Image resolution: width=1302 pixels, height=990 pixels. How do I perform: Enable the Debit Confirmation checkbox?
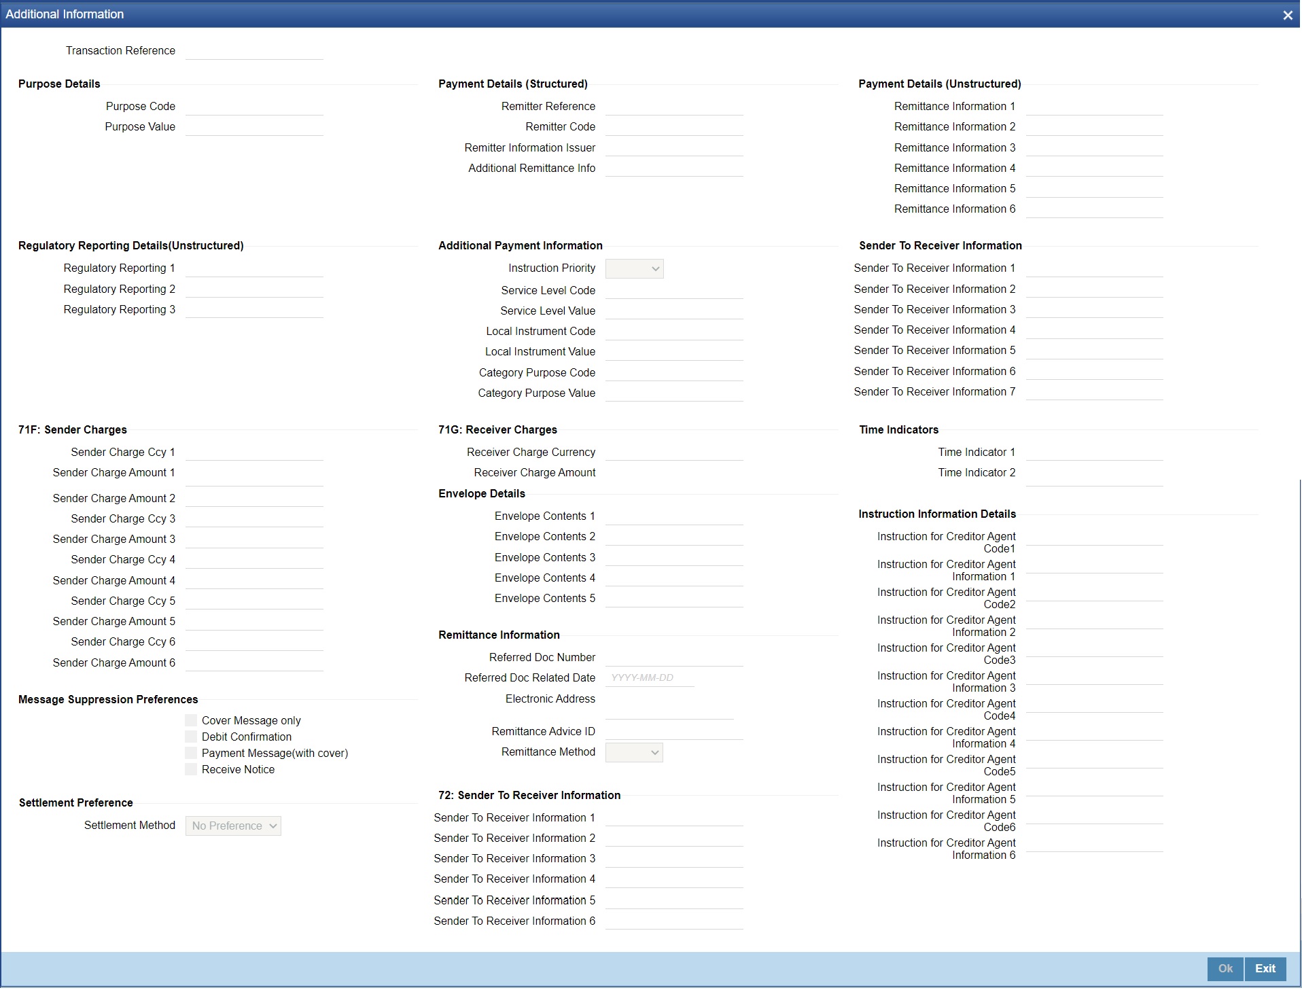pos(191,737)
